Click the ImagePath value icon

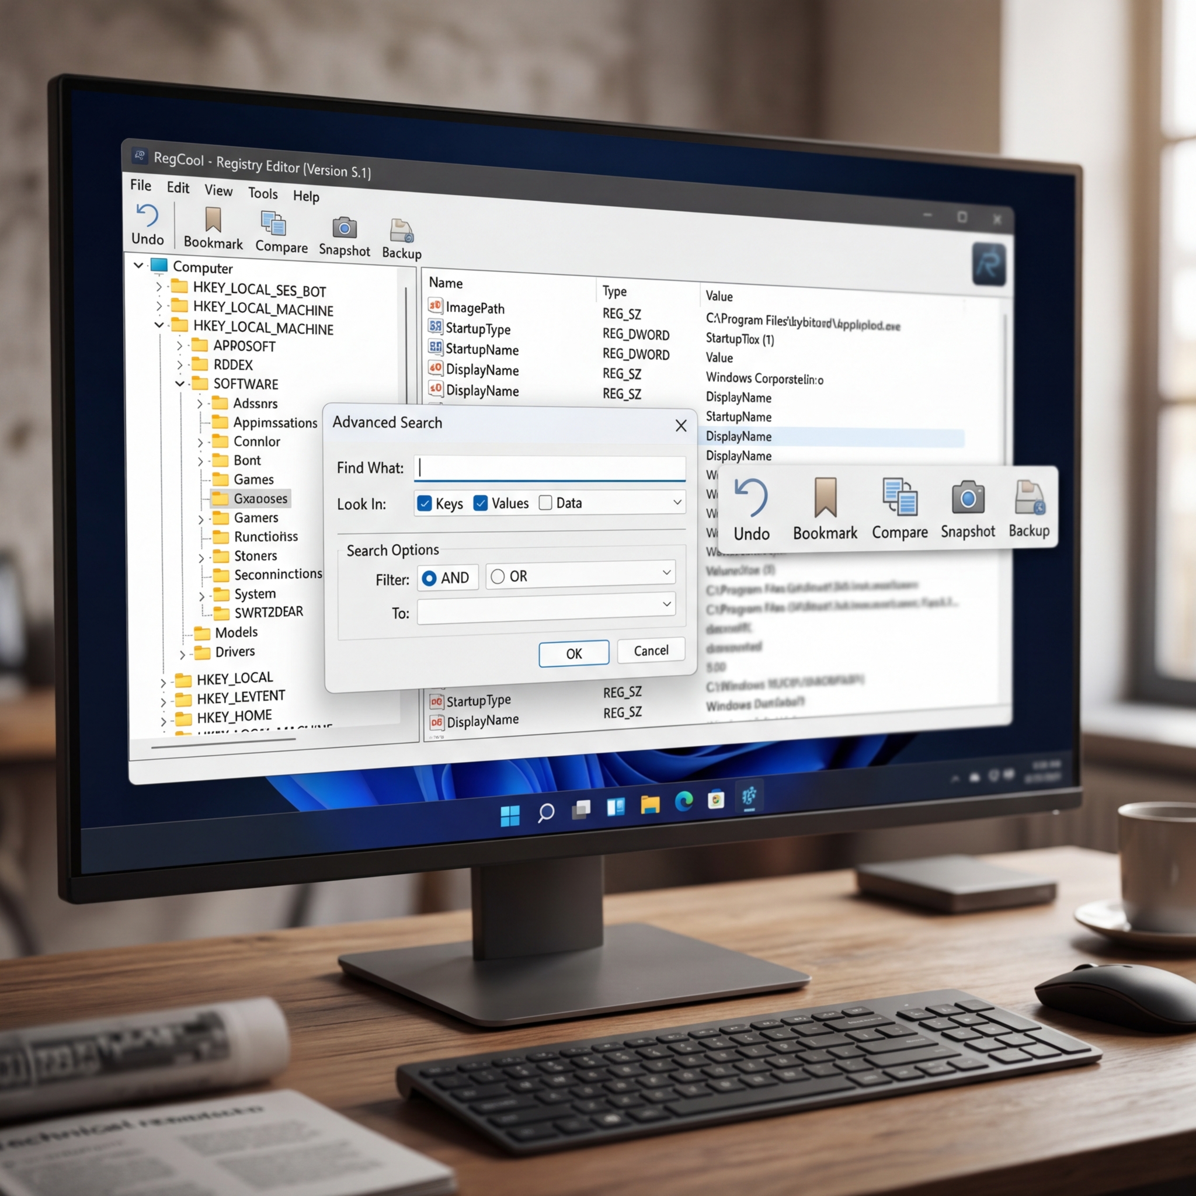435,305
